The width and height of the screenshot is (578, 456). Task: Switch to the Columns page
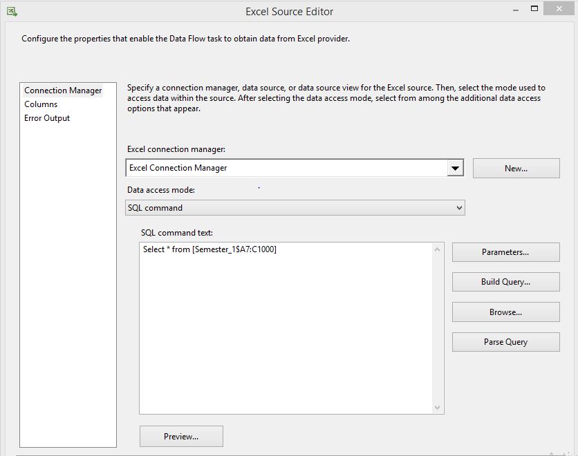point(41,104)
